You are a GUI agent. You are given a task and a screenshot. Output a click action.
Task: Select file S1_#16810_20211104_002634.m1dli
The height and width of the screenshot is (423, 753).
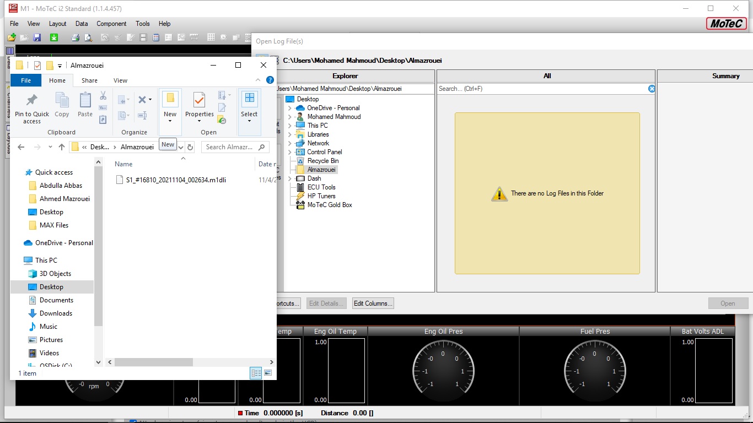point(176,180)
